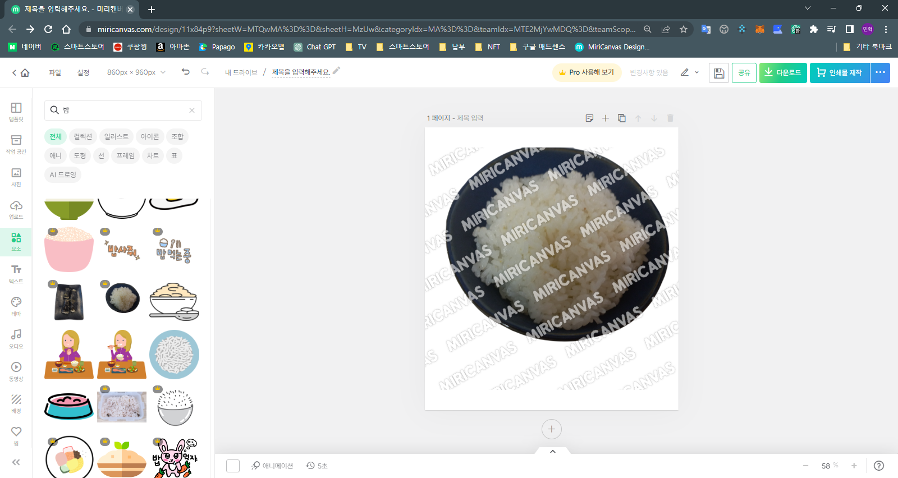The width and height of the screenshot is (898, 478).
Task: Click the save floppy disk icon
Action: coord(719,73)
